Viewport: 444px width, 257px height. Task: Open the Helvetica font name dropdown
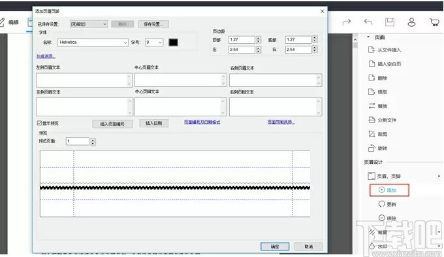(93, 43)
